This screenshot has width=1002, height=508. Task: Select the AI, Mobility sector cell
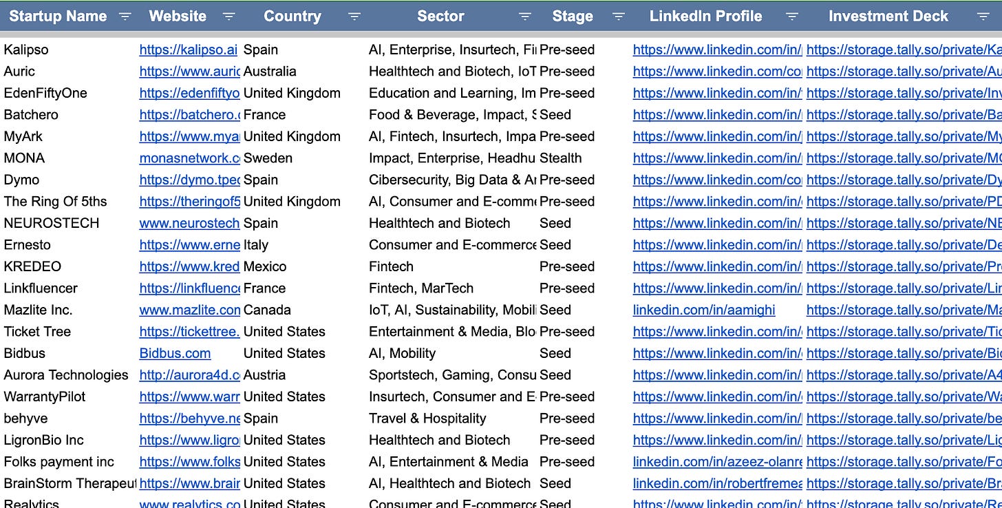tap(402, 353)
